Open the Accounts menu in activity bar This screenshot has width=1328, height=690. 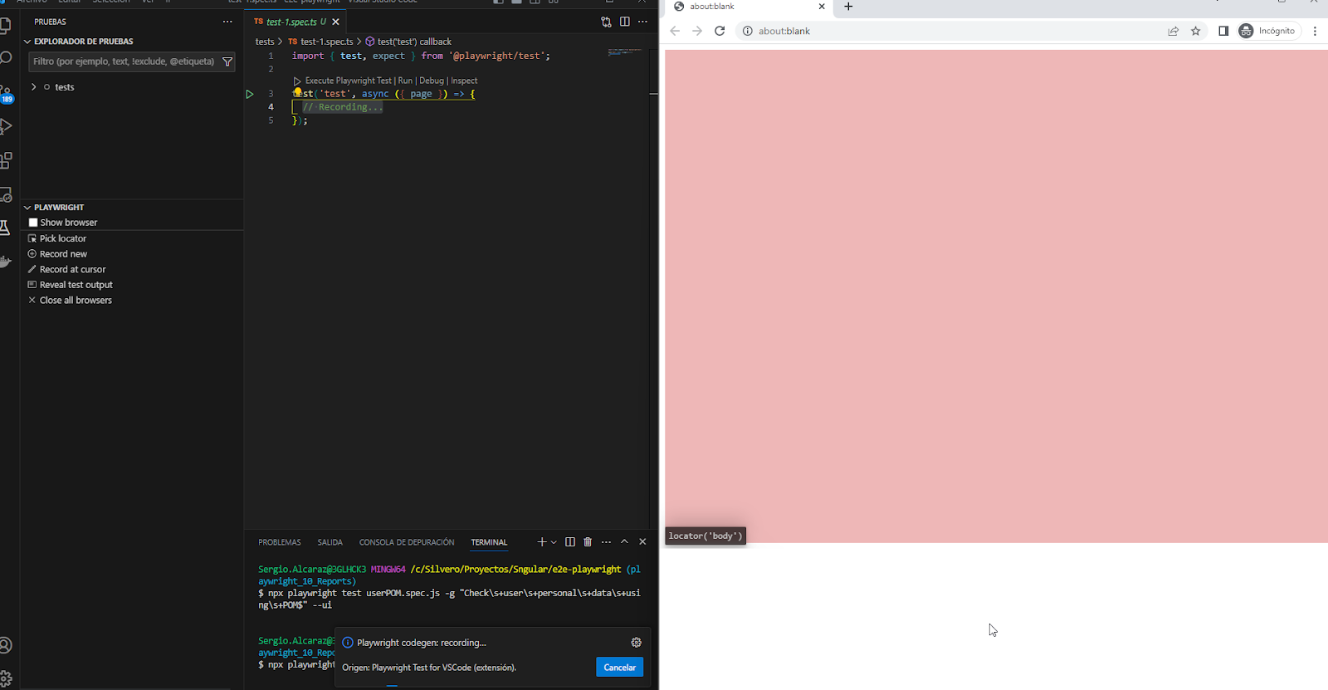tap(5, 645)
